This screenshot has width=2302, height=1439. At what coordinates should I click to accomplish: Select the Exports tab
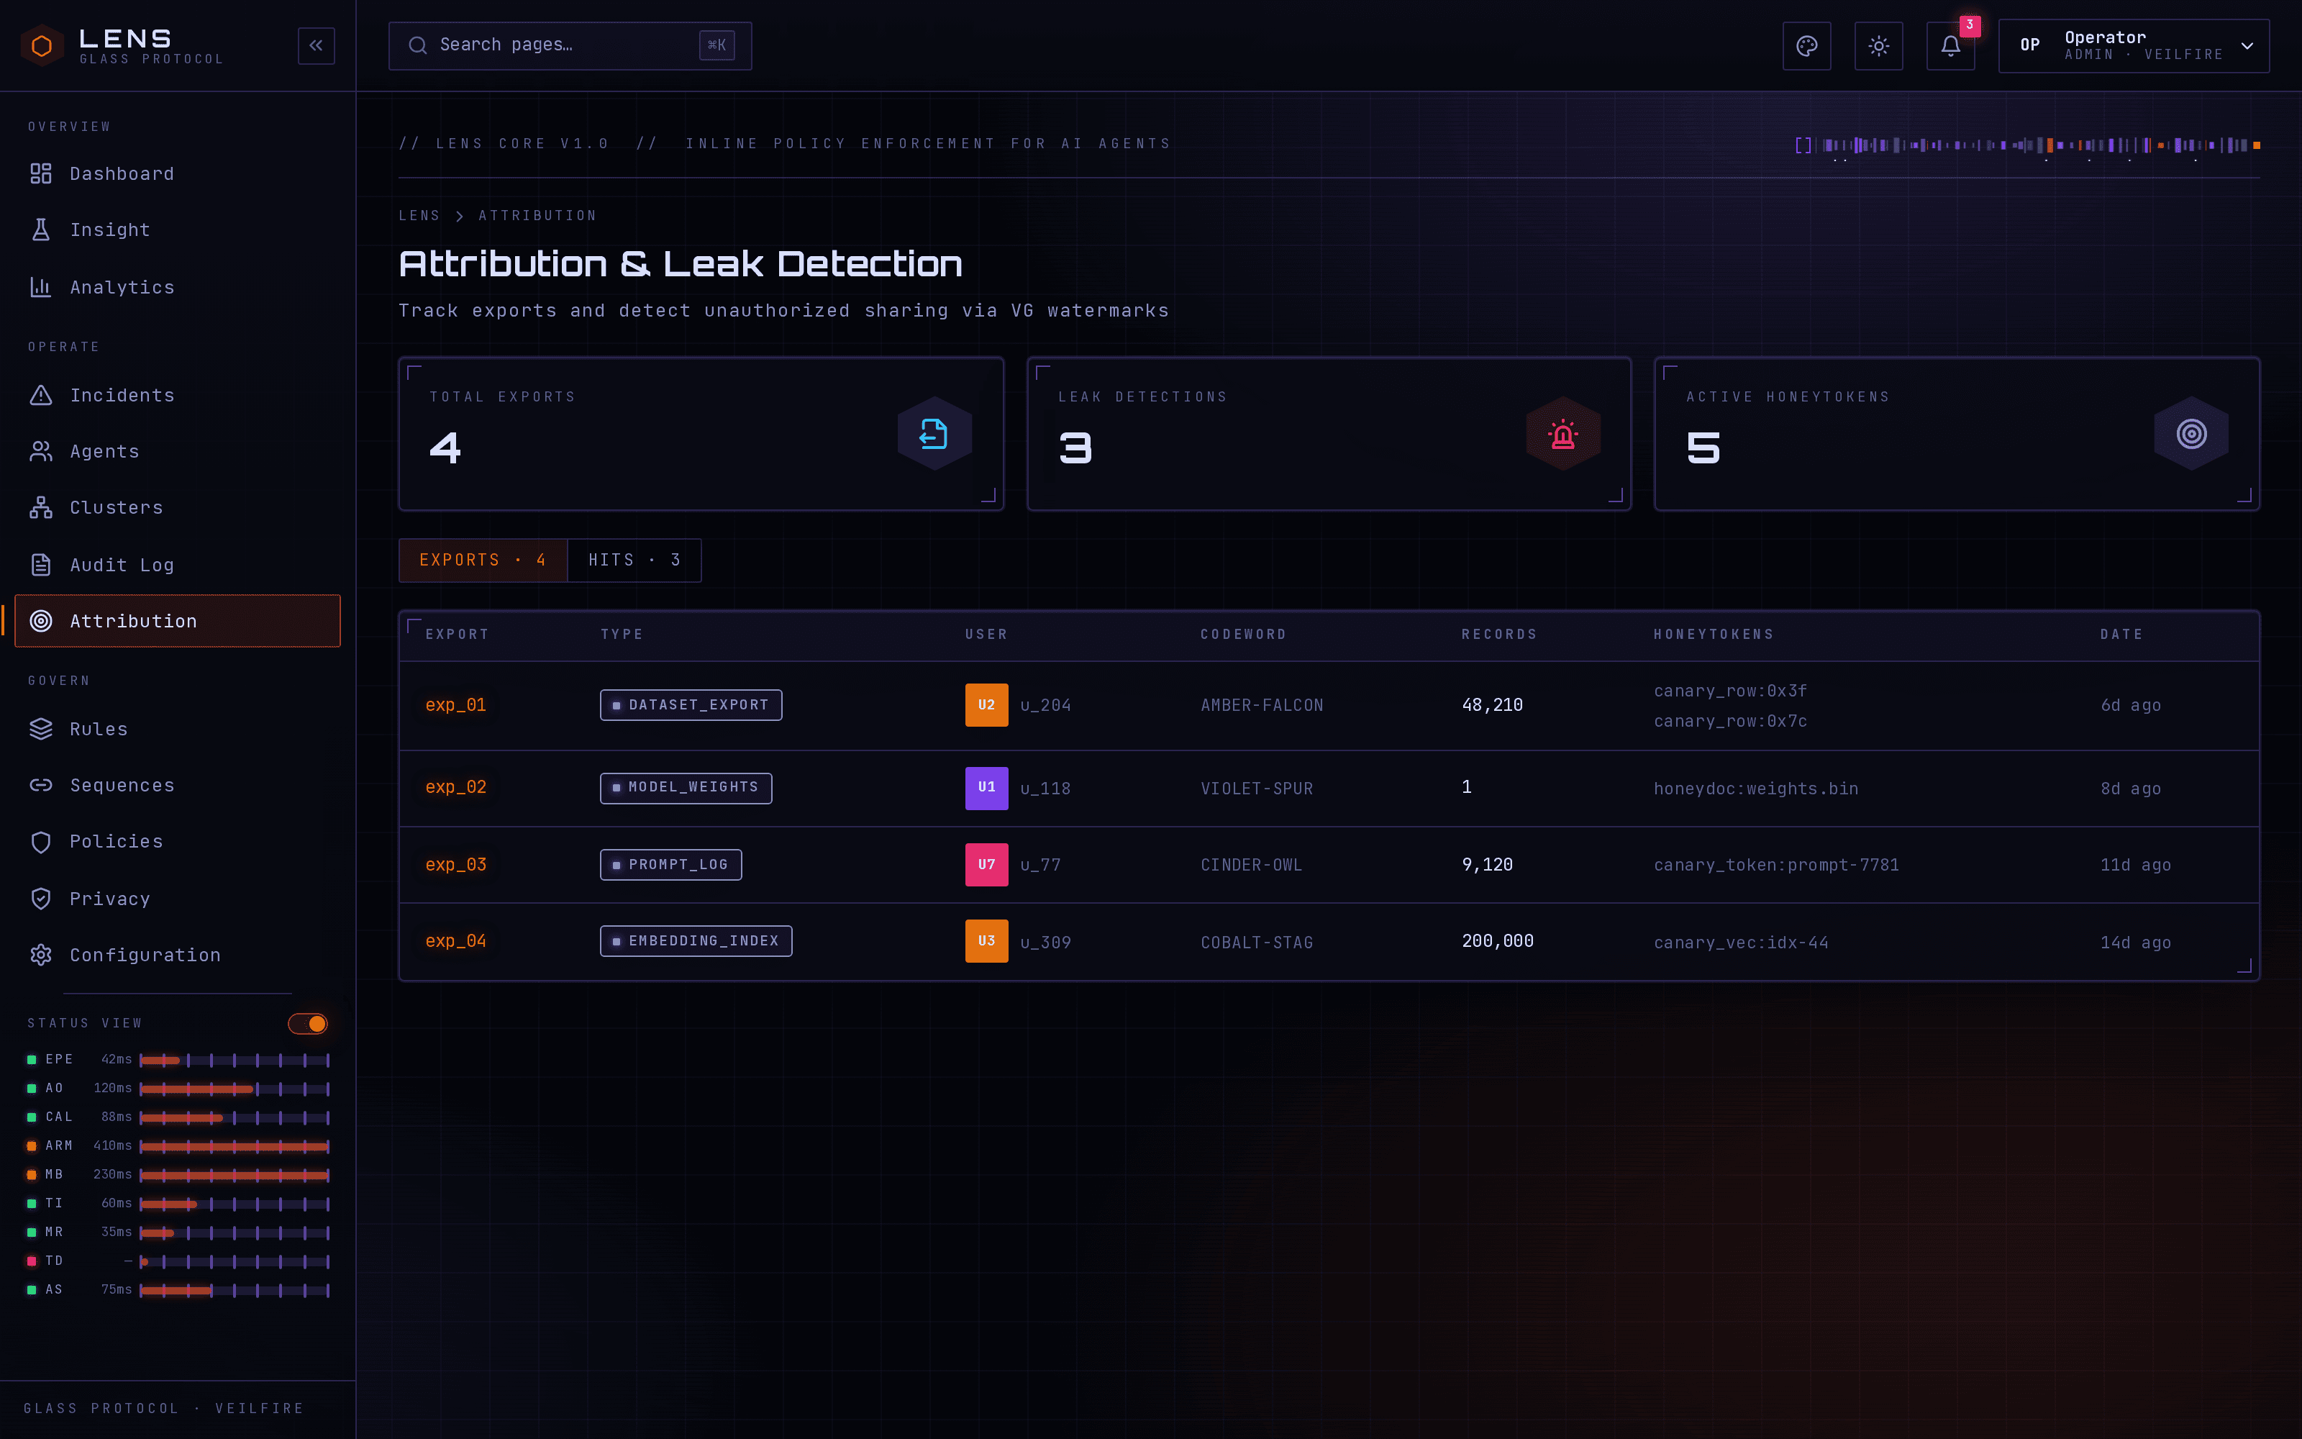click(483, 560)
